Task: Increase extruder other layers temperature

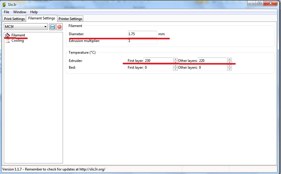Action: click(x=230, y=59)
